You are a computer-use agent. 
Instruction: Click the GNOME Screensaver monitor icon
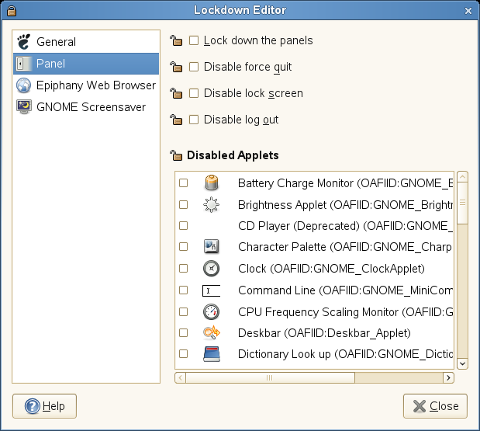coord(23,107)
